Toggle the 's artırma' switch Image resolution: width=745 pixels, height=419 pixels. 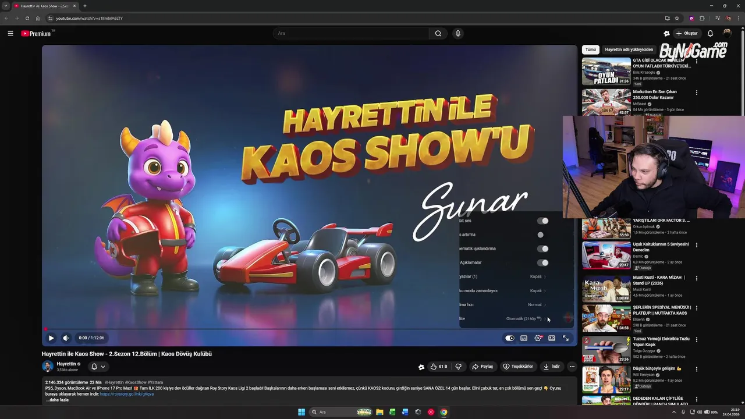point(541,235)
